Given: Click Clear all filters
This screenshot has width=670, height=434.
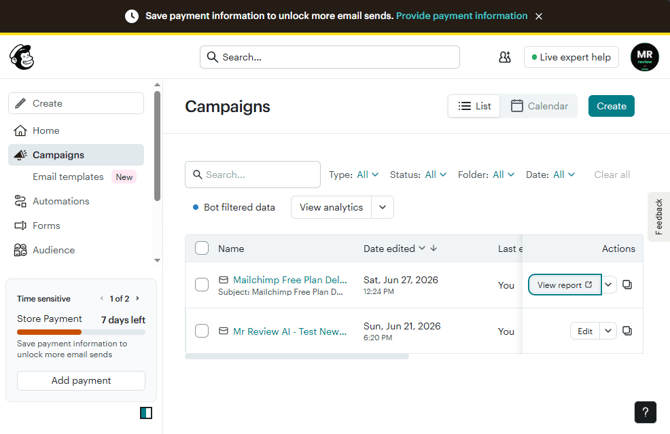Looking at the screenshot, I should [x=612, y=175].
